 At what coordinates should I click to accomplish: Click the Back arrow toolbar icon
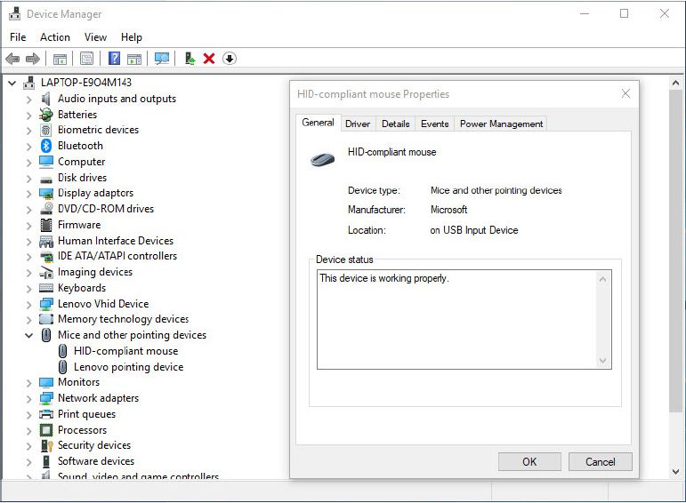12,59
